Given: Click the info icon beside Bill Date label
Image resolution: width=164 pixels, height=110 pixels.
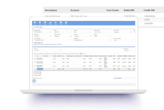Looking at the screenshot, I should [38, 35].
